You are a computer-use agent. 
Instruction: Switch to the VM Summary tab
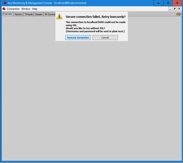pyautogui.click(x=50, y=14)
